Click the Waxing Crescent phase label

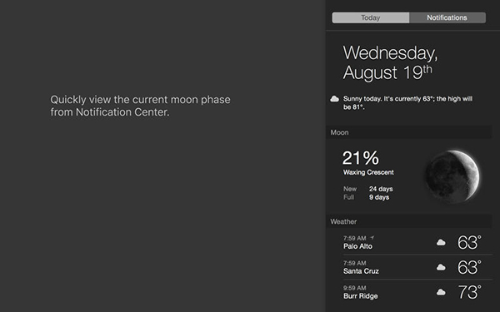click(368, 172)
